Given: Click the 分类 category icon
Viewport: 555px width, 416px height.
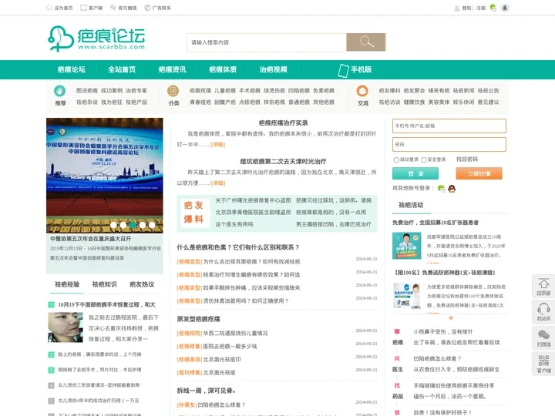Looking at the screenshot, I should click(173, 91).
